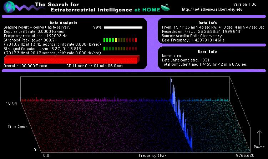Click the Data Analysis heading
Image resolution: width=268 pixels, height=159 pixels.
pyautogui.click(x=64, y=23)
